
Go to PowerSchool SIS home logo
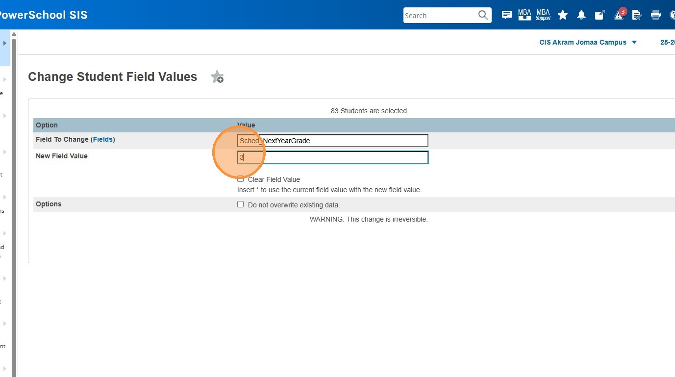[43, 15]
